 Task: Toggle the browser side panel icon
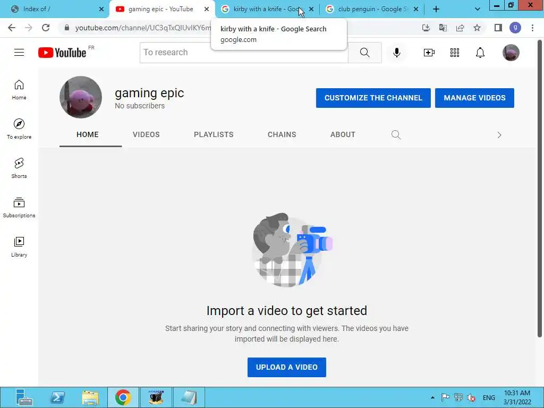pos(498,28)
